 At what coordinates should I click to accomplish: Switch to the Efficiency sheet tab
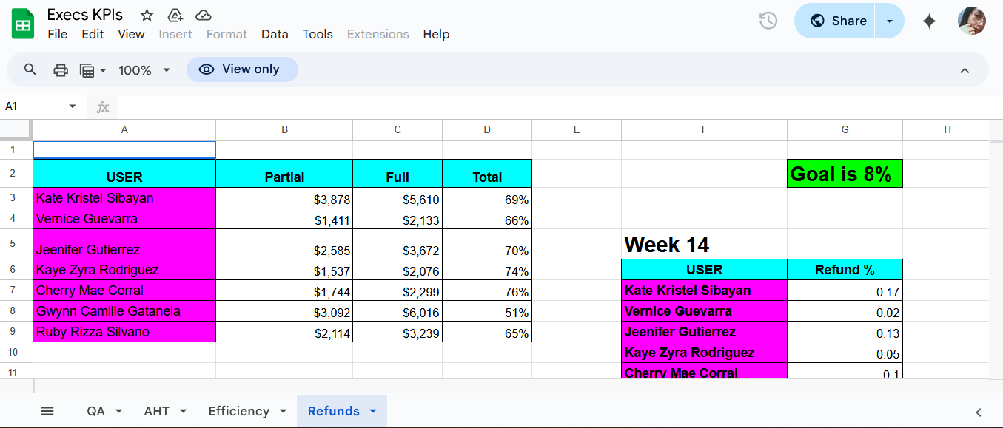point(238,411)
